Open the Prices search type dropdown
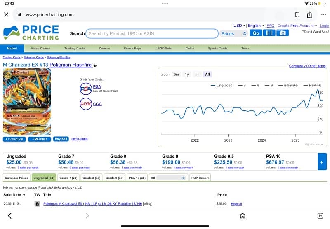The width and height of the screenshot is (330, 229). 233,33
